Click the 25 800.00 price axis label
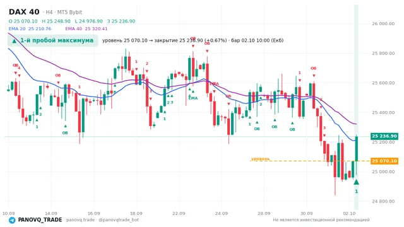The image size is (404, 227). point(383,53)
